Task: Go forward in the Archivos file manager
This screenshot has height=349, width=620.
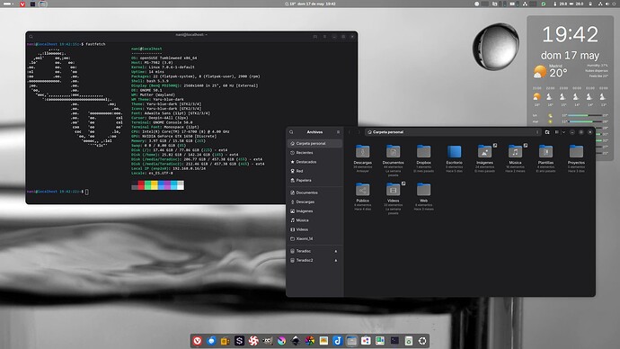Action: 359,132
